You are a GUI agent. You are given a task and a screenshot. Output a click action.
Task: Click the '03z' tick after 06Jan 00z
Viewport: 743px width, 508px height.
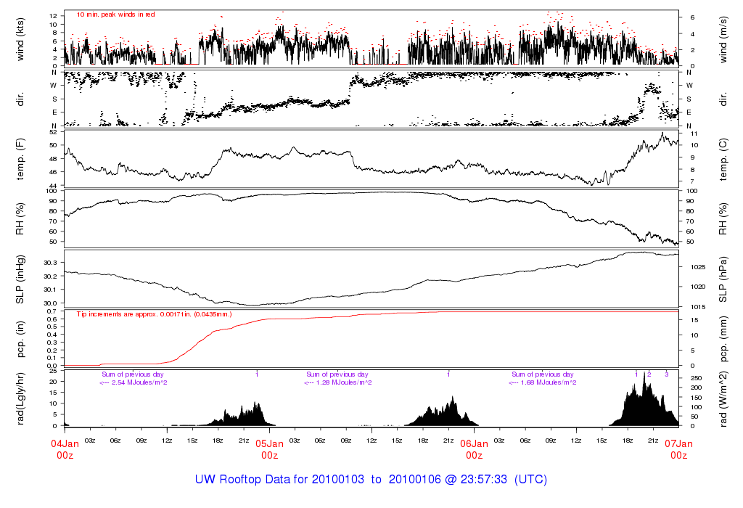click(x=499, y=441)
